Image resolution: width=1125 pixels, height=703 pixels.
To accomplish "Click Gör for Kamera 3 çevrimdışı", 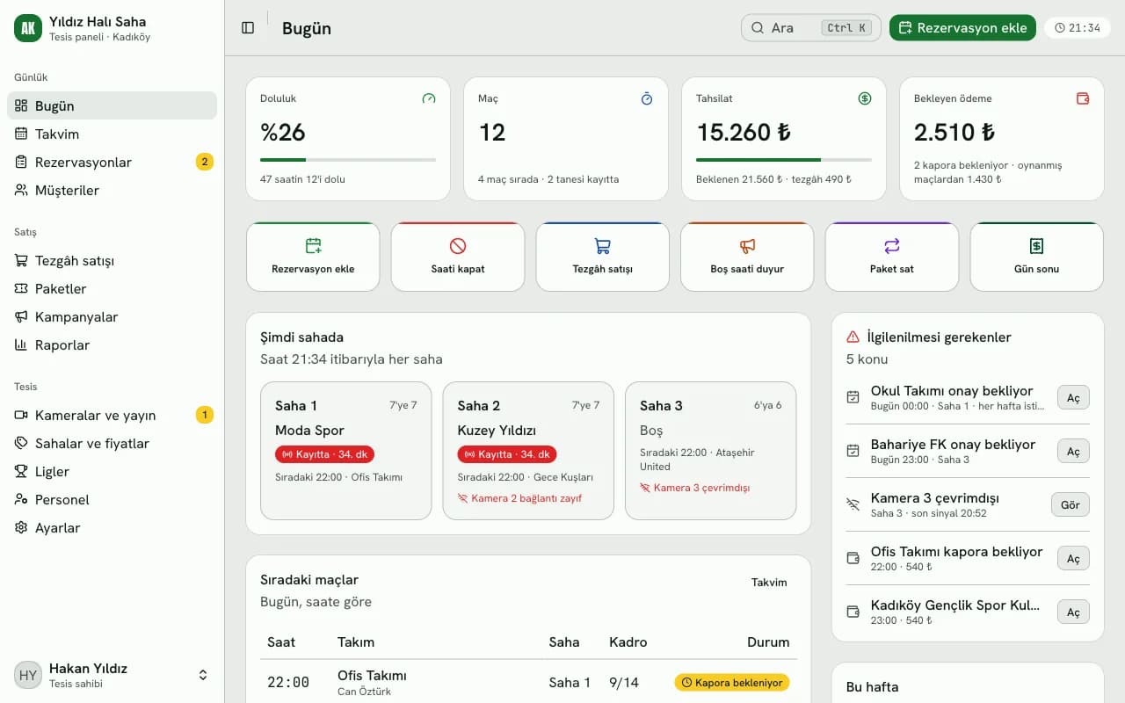I will [1071, 504].
